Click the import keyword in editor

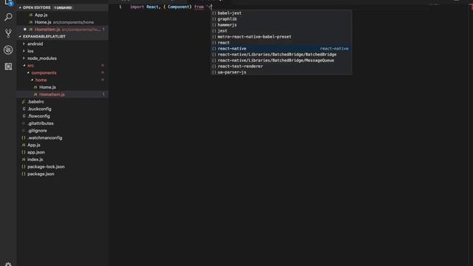point(137,7)
